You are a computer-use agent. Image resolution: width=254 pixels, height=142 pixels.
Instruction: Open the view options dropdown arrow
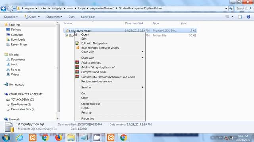point(232,17)
